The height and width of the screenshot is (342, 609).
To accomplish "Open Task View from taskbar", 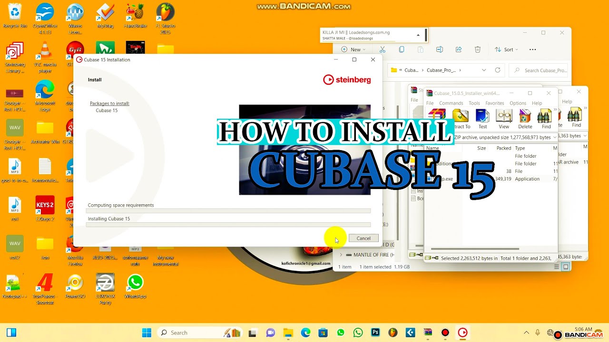I will click(x=252, y=333).
